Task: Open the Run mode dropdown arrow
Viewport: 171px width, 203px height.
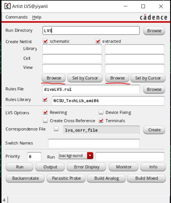Action: [90, 156]
